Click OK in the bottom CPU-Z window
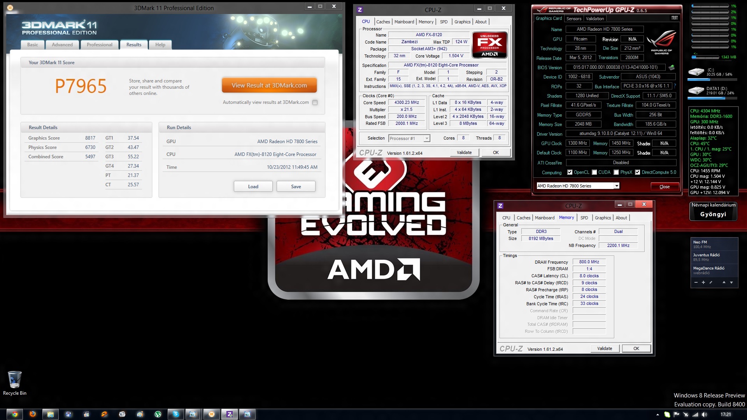The width and height of the screenshot is (747, 420). coord(636,348)
